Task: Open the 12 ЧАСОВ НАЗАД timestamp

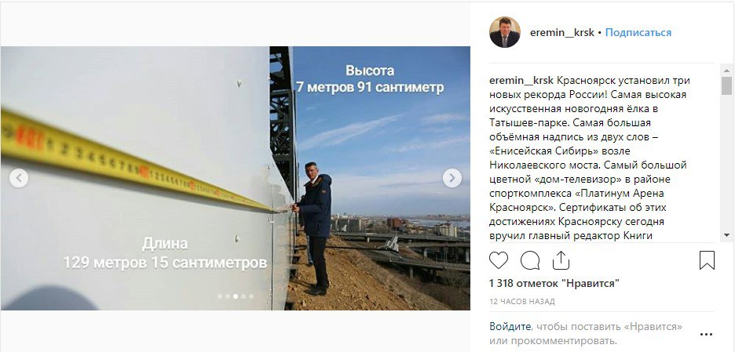Action: click(522, 301)
